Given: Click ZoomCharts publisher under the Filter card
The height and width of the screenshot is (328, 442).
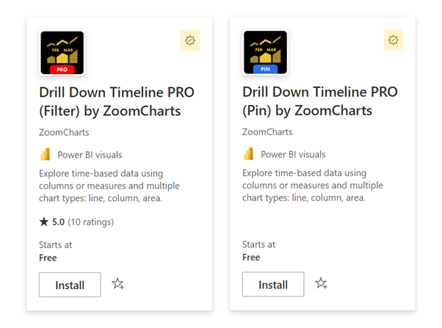Looking at the screenshot, I should click(x=64, y=132).
